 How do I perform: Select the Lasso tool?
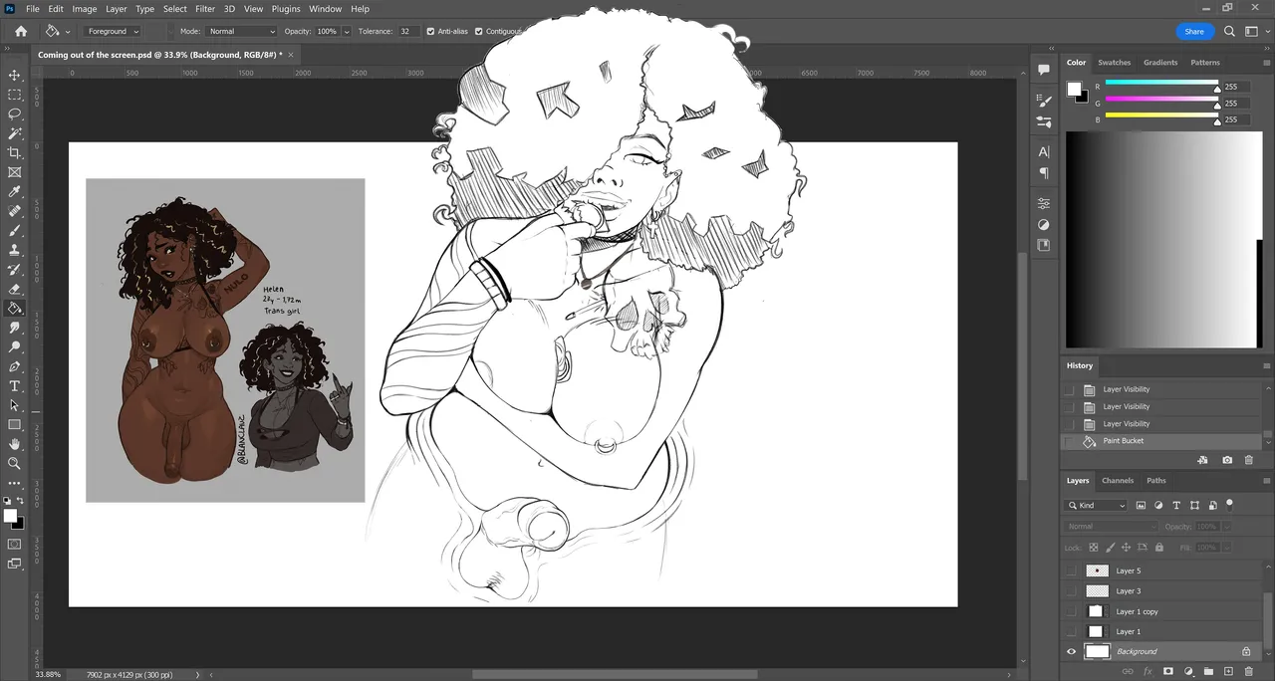coord(15,113)
